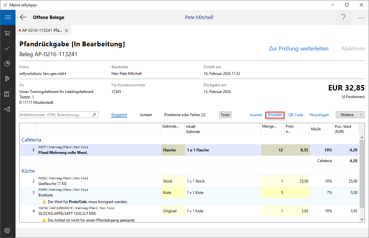Close the AP-0216-113241 tab
The width and height of the screenshot is (369, 238).
(67, 30)
